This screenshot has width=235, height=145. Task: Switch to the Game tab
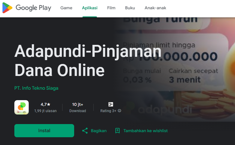[x=66, y=8]
